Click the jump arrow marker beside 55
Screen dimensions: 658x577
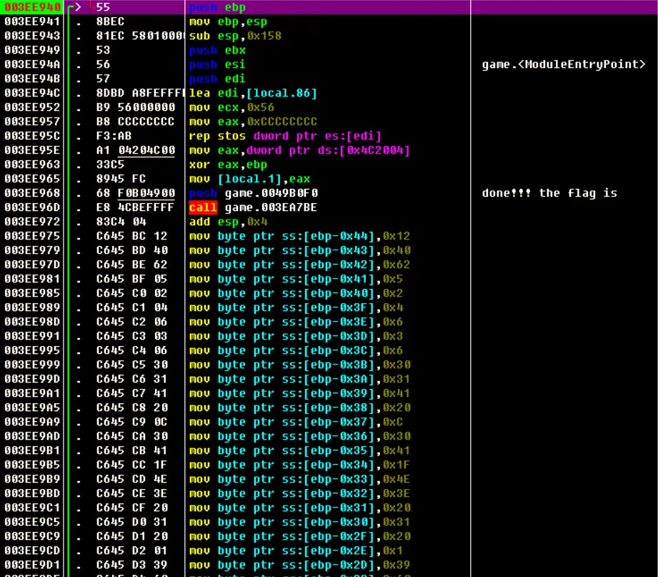(x=77, y=6)
